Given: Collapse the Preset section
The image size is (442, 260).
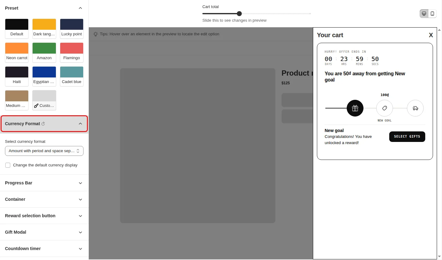Looking at the screenshot, I should [x=80, y=8].
